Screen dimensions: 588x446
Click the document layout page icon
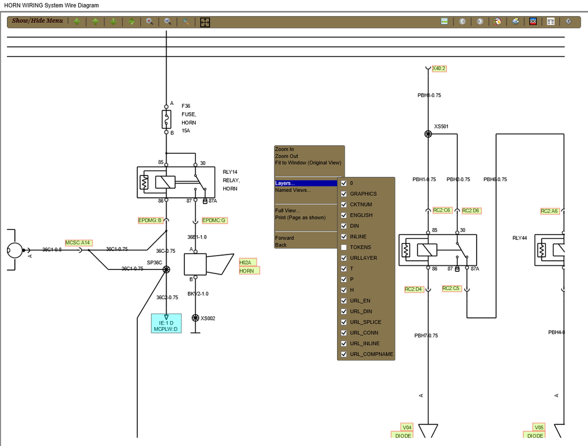tap(551, 21)
